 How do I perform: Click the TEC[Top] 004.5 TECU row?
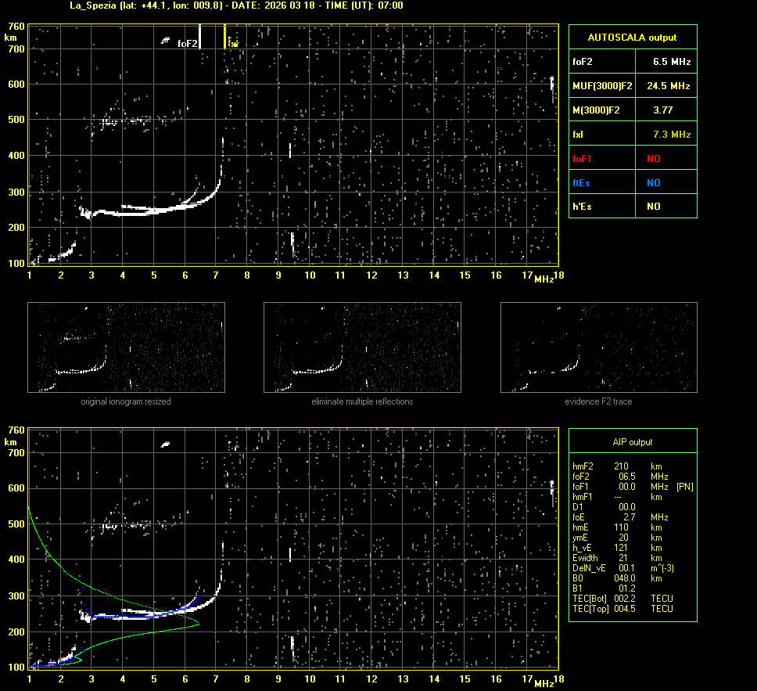point(622,609)
